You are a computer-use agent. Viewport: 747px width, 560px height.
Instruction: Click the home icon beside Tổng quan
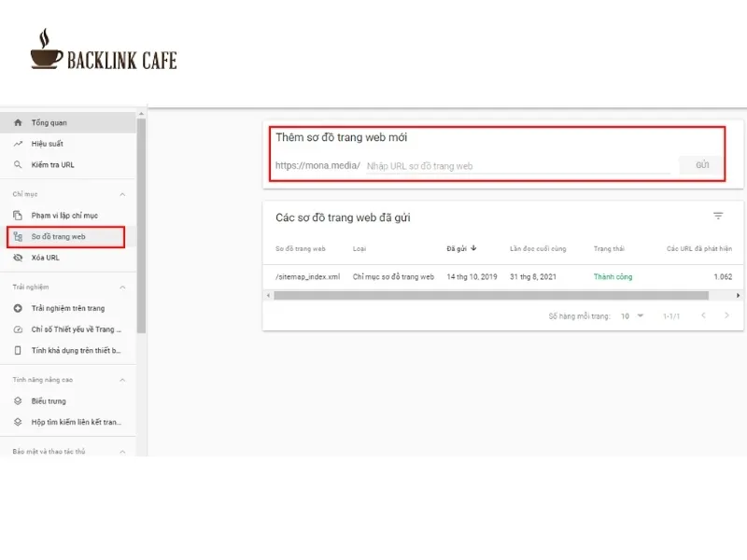pyautogui.click(x=18, y=122)
